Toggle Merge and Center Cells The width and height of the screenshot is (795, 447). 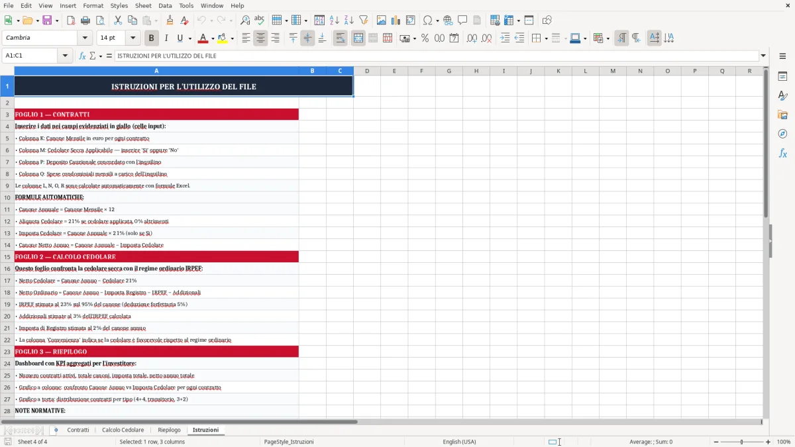pos(358,38)
